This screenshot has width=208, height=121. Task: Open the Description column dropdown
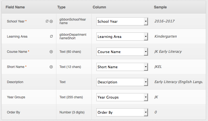point(122,82)
